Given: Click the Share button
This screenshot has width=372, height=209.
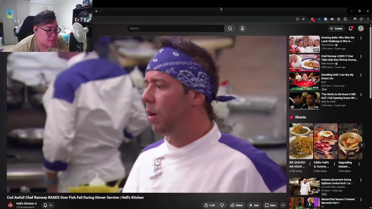Looking at the screenshot, I should (x=237, y=205).
